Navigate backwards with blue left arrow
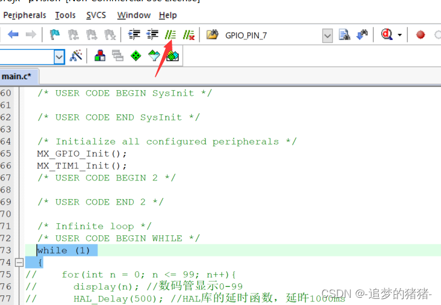 pyautogui.click(x=13, y=34)
